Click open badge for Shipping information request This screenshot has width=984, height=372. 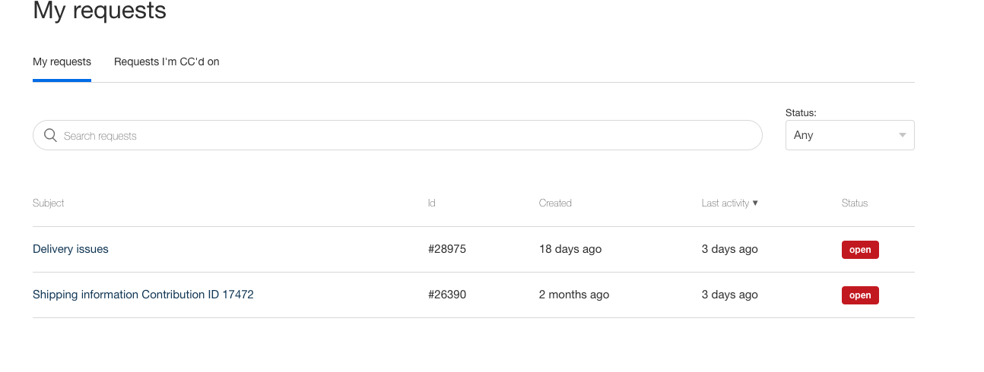[860, 295]
